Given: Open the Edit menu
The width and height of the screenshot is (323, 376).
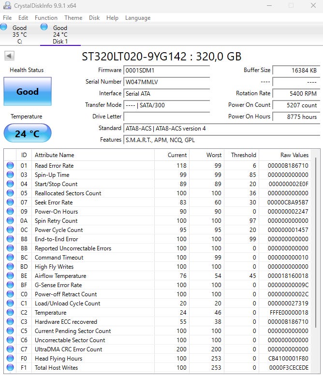Looking at the screenshot, I should (x=23, y=18).
